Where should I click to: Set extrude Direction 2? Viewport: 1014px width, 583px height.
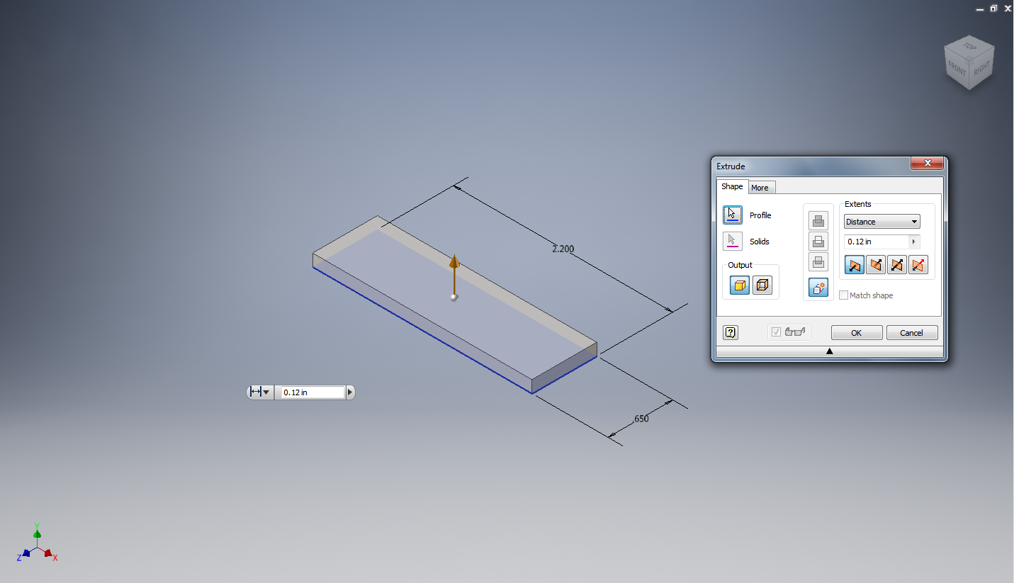coord(876,265)
